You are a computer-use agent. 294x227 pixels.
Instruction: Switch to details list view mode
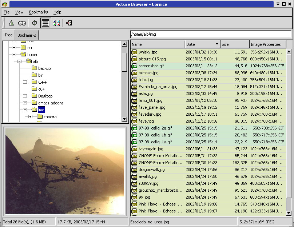pos(45,23)
